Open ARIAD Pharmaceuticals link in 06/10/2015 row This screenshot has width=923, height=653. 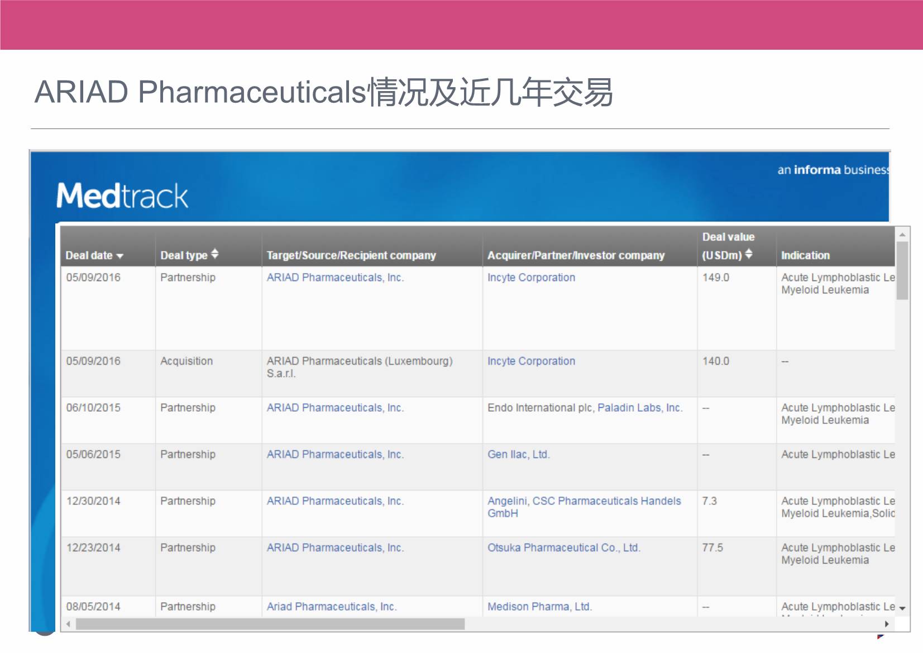point(335,408)
